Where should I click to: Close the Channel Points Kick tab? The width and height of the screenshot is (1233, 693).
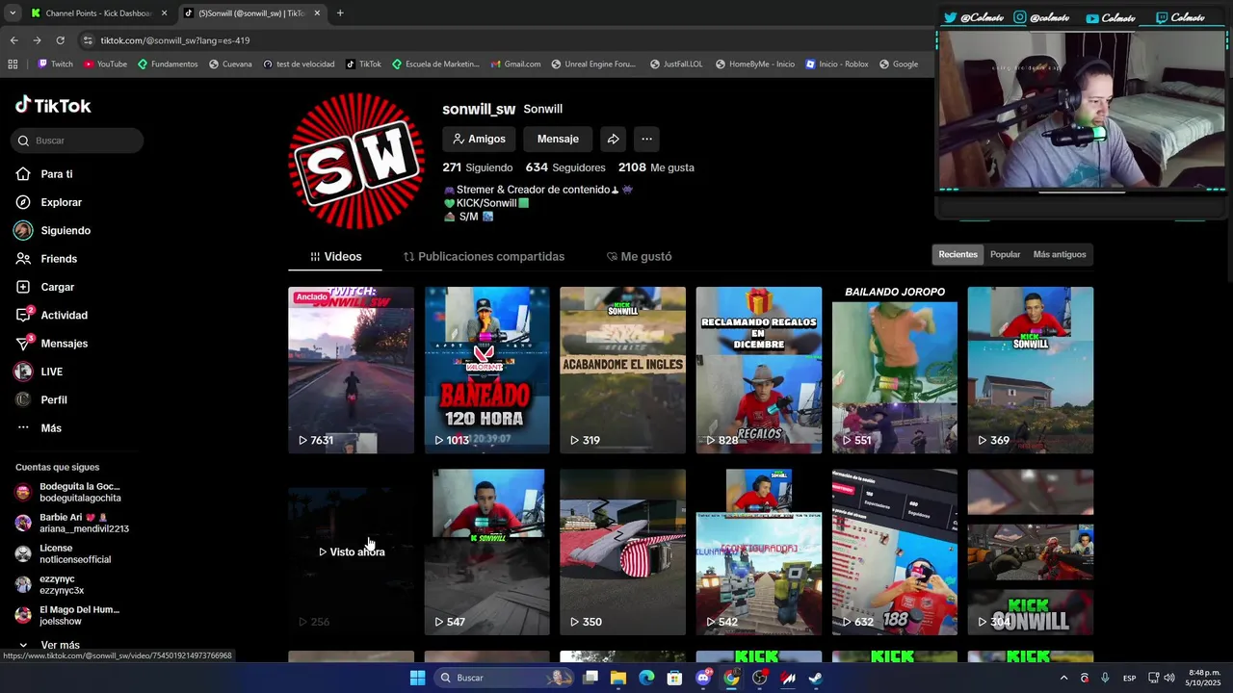[x=164, y=13]
